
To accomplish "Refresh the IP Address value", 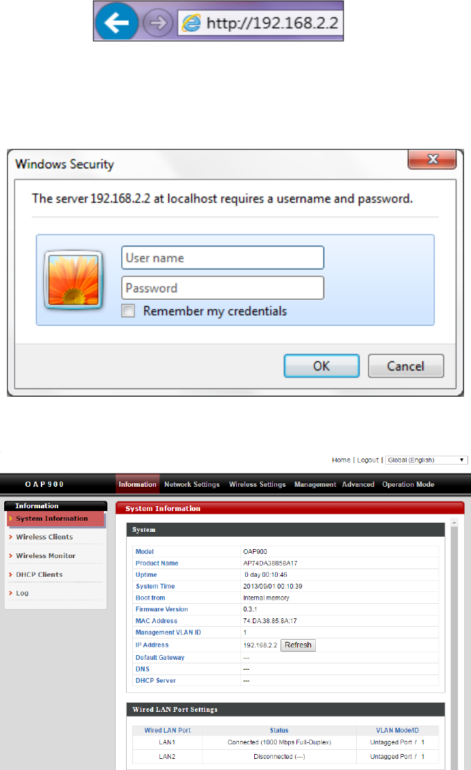I will point(298,645).
